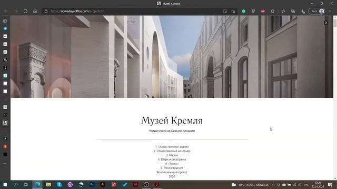337x189 pixels.
Task: Open category 1. Общественные здания
Action: (x=172, y=147)
